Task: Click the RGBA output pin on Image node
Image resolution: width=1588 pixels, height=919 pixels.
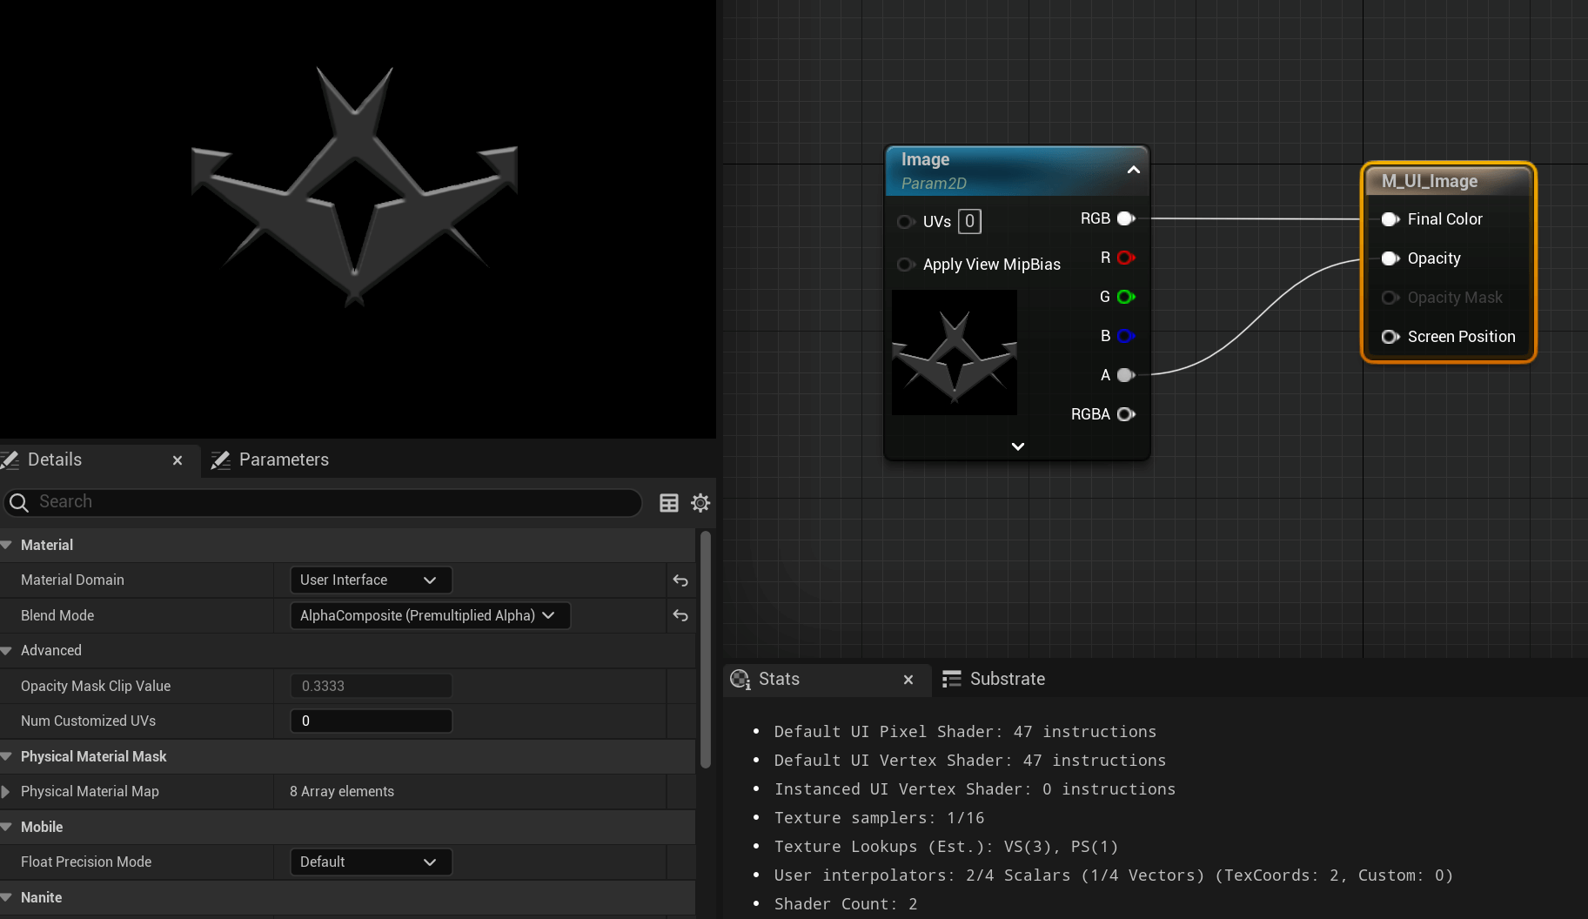Action: click(1126, 414)
